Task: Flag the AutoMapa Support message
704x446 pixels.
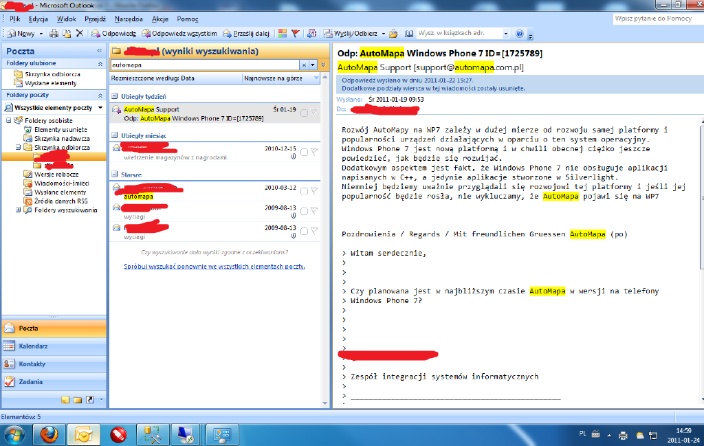Action: point(314,113)
